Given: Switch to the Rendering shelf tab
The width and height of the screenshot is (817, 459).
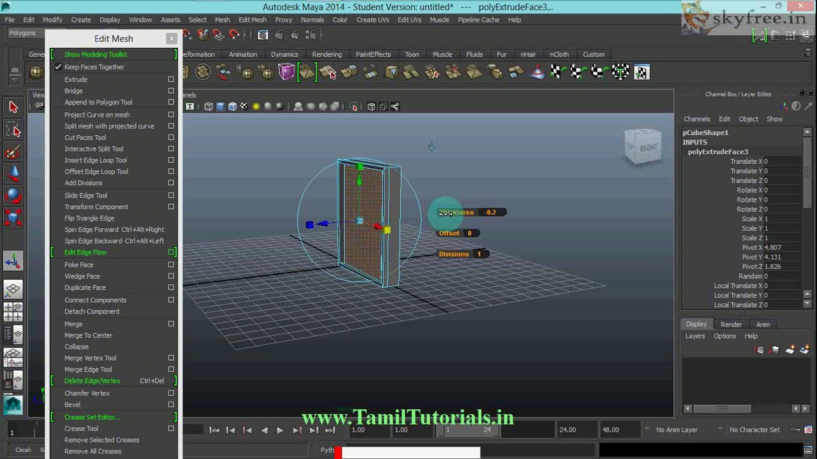Looking at the screenshot, I should pyautogui.click(x=327, y=55).
